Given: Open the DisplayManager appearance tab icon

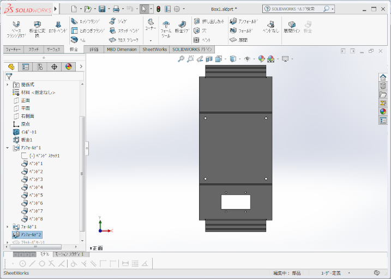Looking at the screenshot, I should tap(68, 67).
